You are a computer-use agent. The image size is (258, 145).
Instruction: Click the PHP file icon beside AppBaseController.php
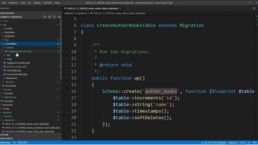click(5, 63)
